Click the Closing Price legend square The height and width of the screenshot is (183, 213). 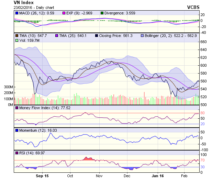pyautogui.click(x=97, y=36)
